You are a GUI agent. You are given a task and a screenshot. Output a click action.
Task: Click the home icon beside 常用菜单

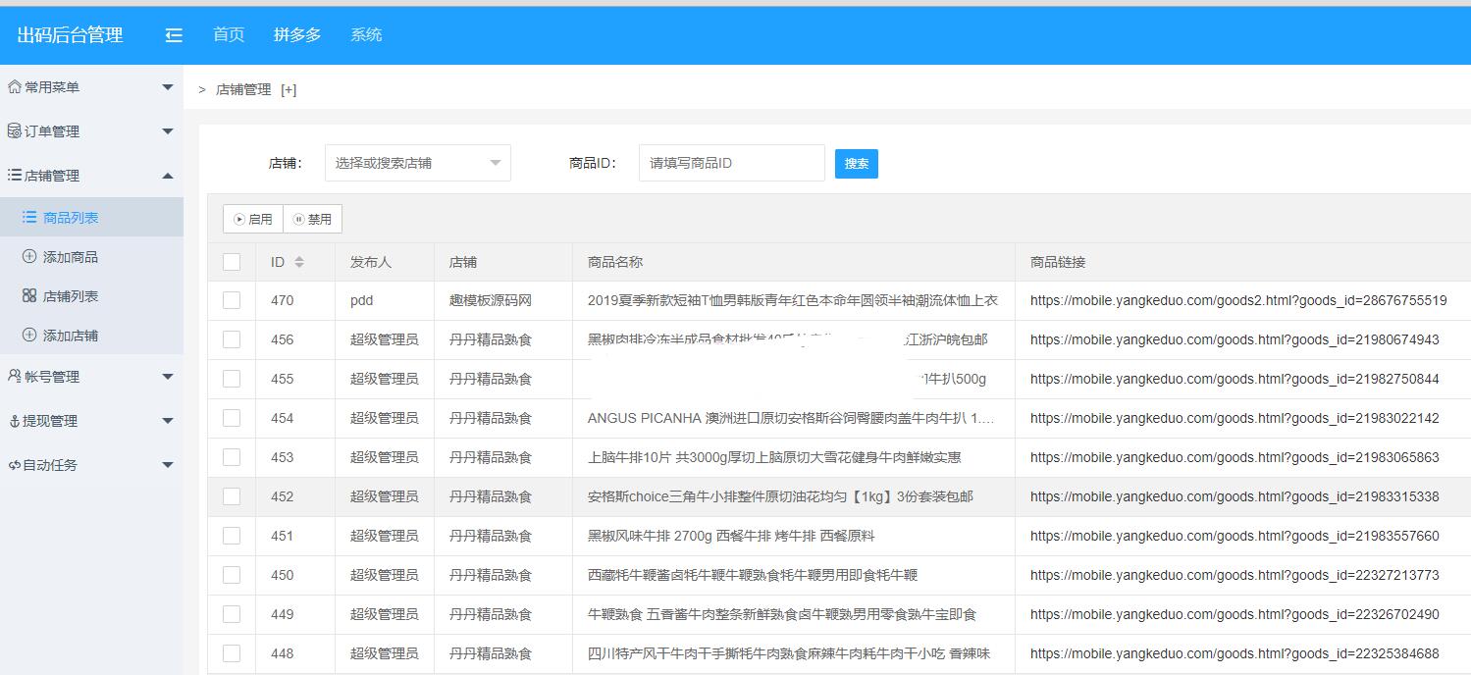pos(25,86)
